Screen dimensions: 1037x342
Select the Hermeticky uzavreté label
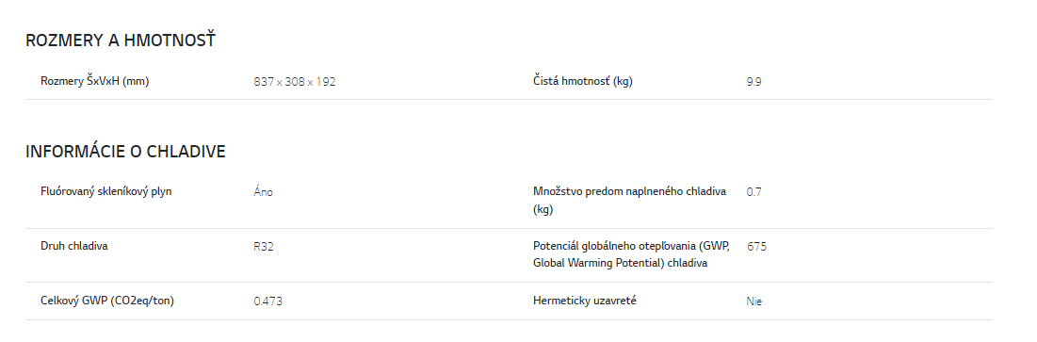[x=585, y=301]
